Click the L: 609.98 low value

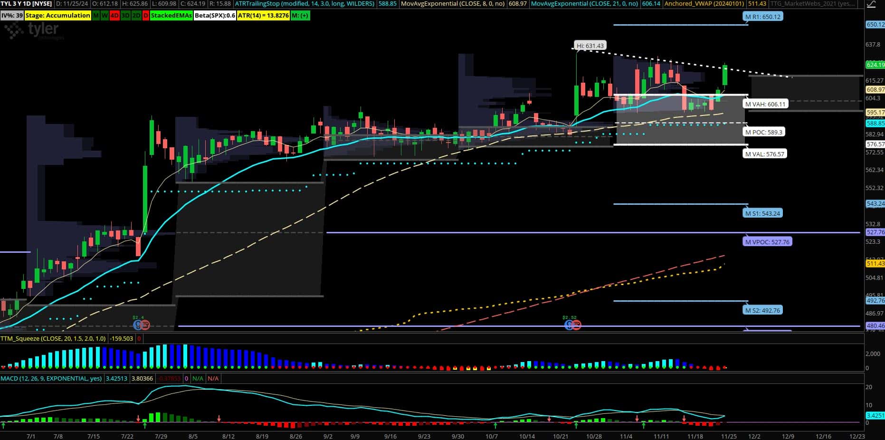point(164,4)
